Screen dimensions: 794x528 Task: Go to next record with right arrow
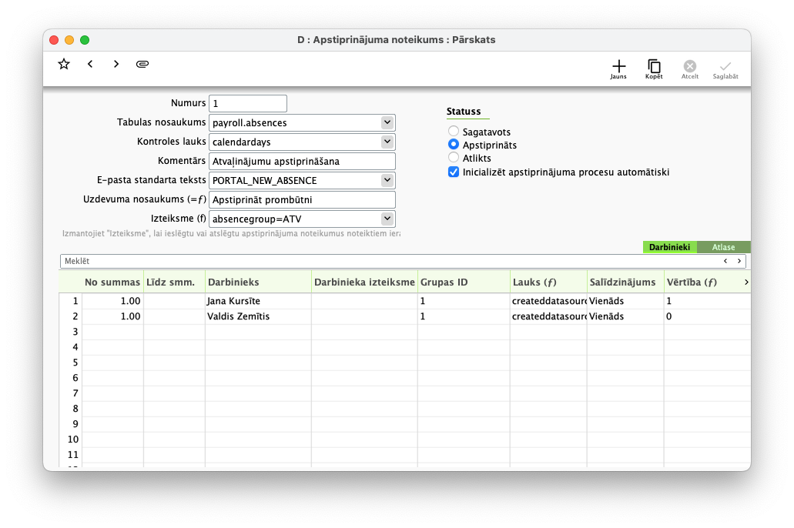pyautogui.click(x=116, y=64)
